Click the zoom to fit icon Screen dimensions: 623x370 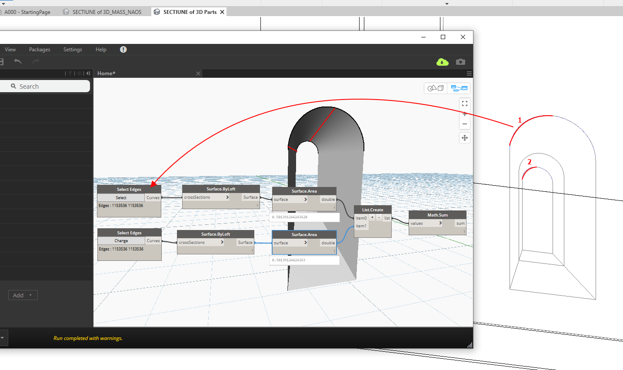465,103
